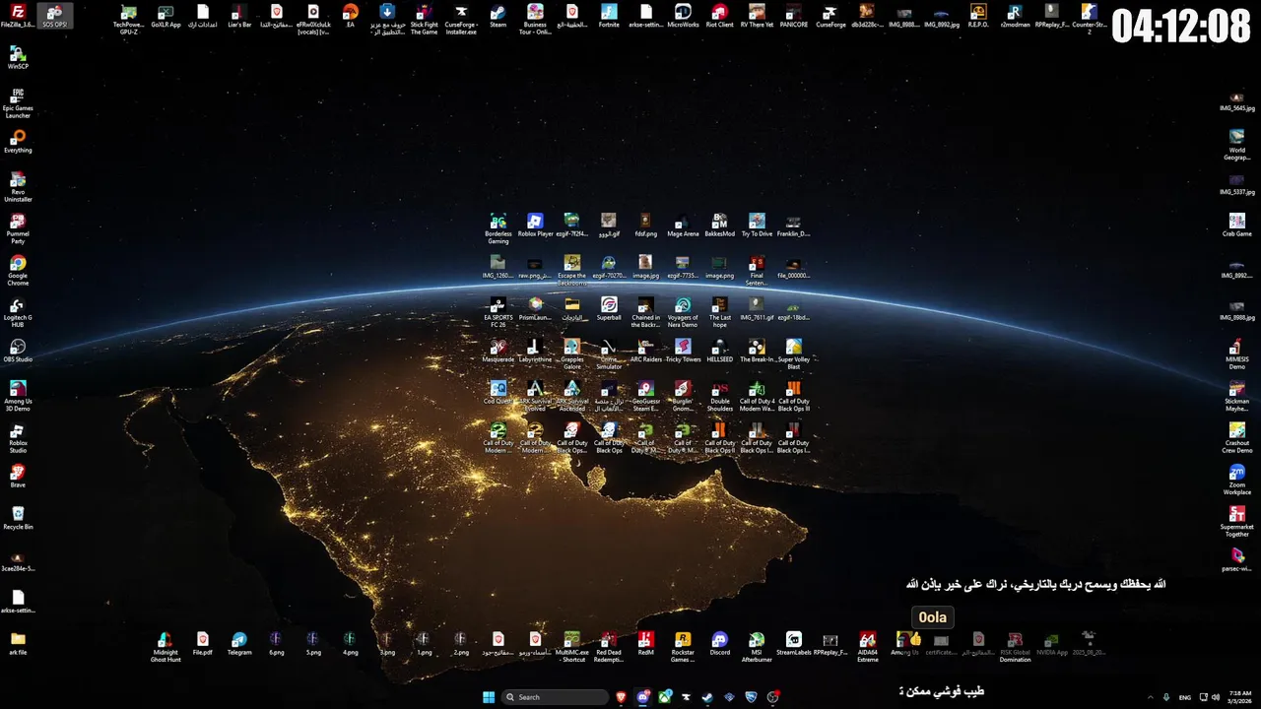
Task: Select the Fortnite desktop icon
Action: click(x=609, y=16)
